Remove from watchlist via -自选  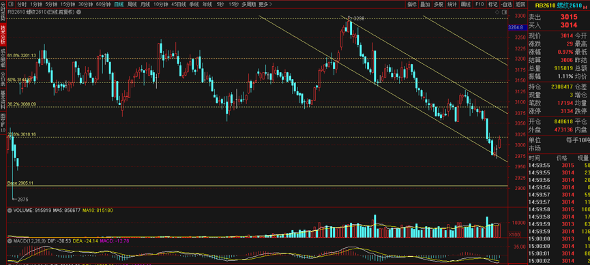[x=506, y=5]
